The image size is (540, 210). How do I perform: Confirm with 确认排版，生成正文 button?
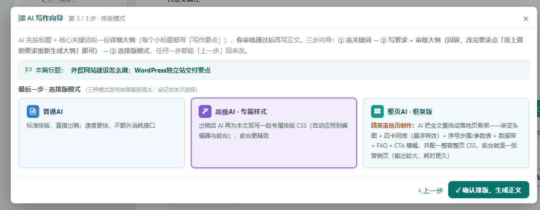click(488, 190)
